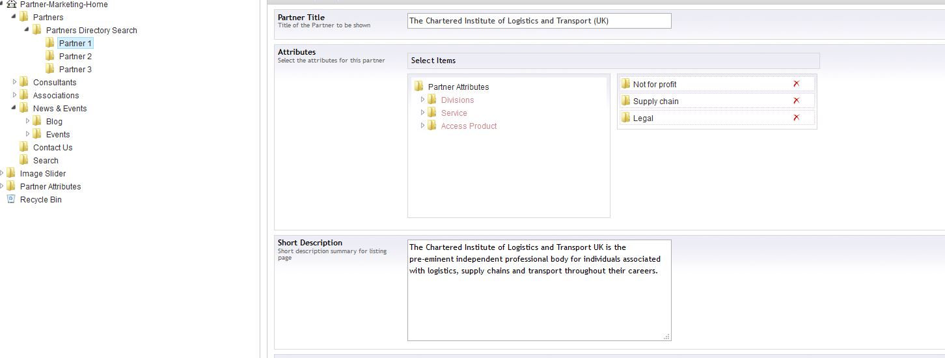Delete Supply chain from selected items
This screenshot has width=945, height=358.
click(796, 101)
